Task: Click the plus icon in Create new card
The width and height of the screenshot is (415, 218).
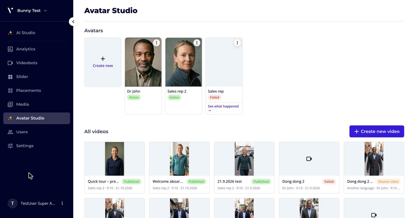Action: point(103,59)
